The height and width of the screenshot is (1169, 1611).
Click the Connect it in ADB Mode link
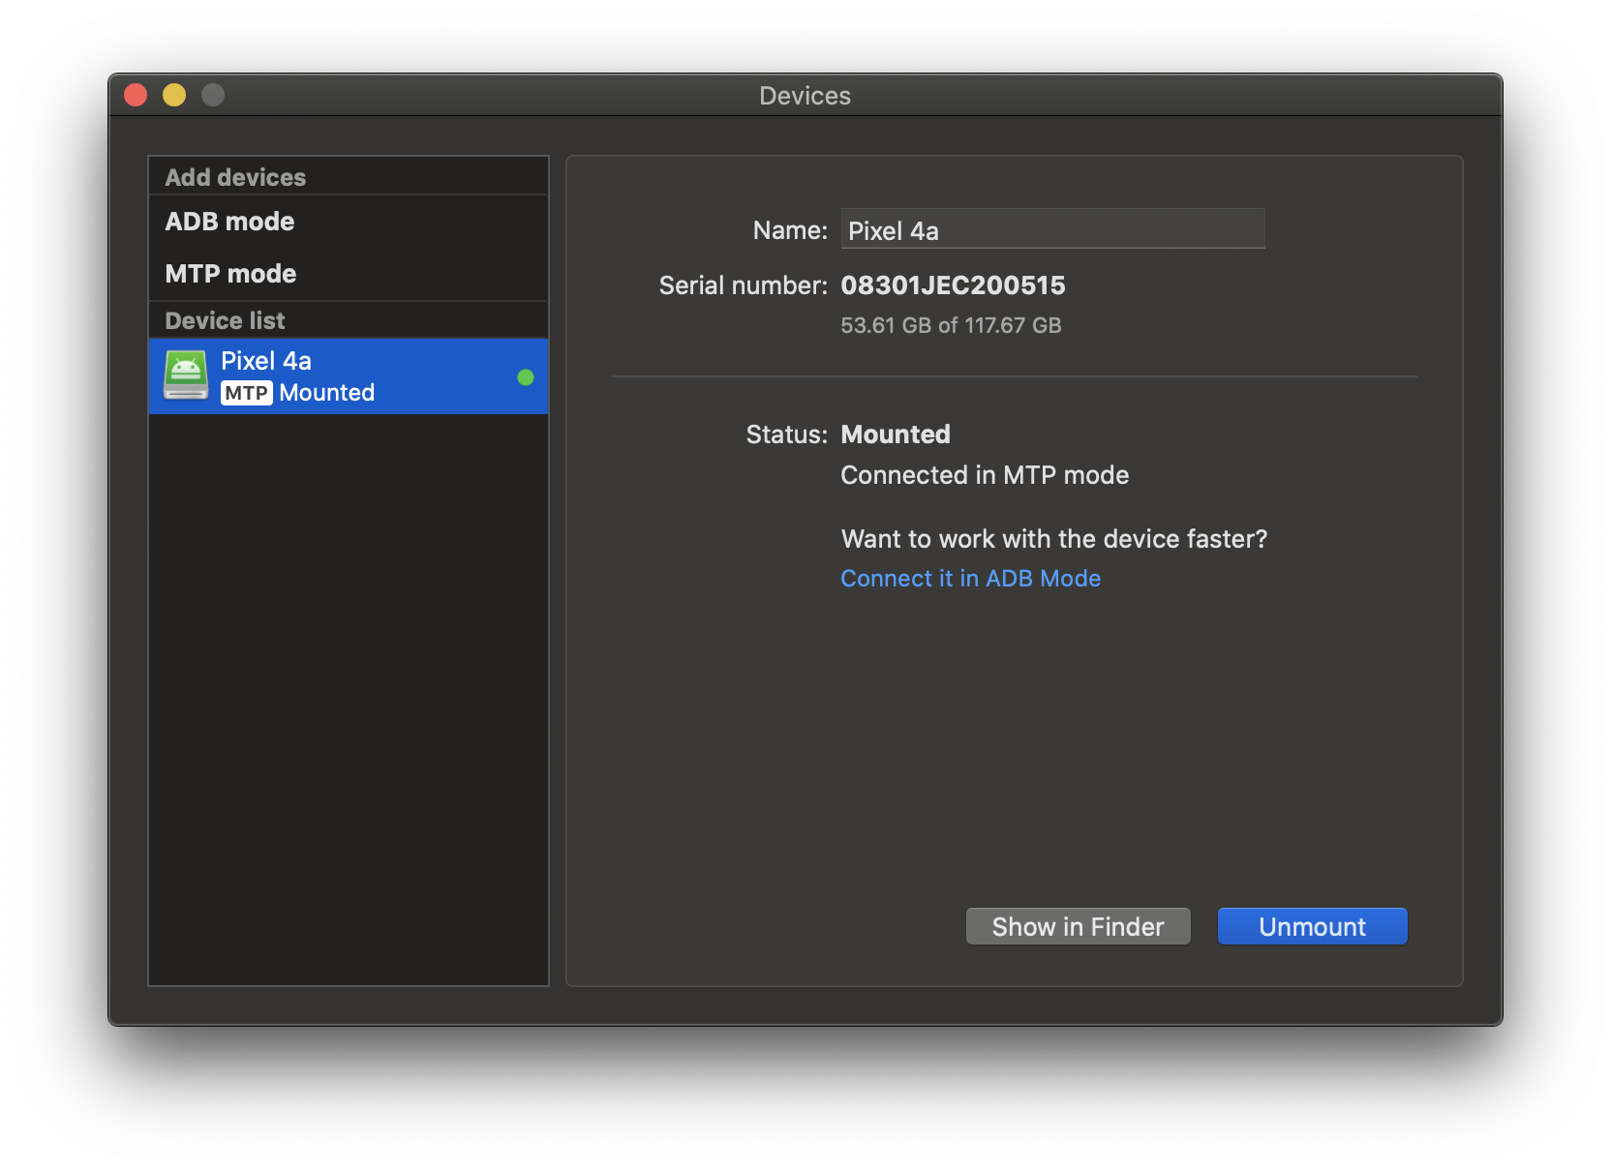pos(970,579)
